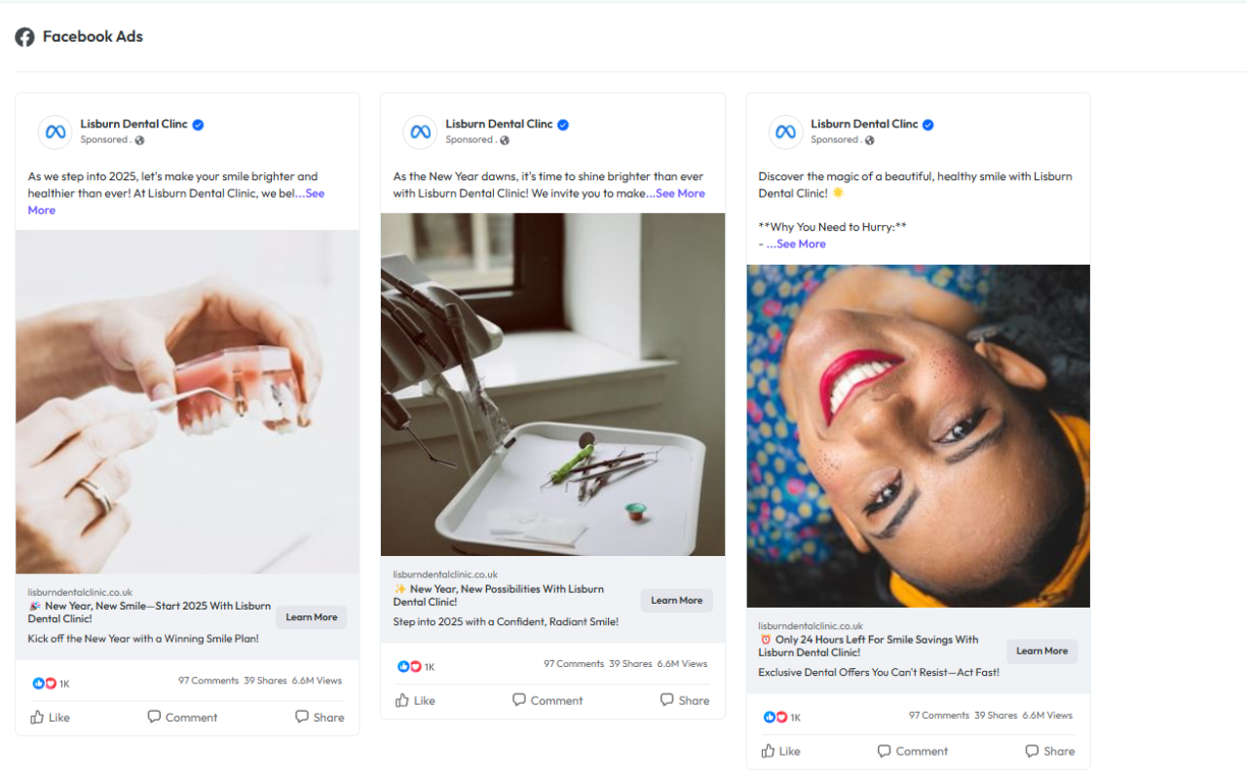Viewport: 1247px width, 779px height.
Task: Click '39 Shares' on the 24 Hours Left ad
Action: click(x=996, y=715)
